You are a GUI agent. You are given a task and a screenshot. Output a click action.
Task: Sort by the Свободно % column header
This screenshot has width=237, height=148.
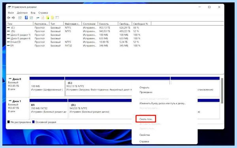click(x=141, y=24)
